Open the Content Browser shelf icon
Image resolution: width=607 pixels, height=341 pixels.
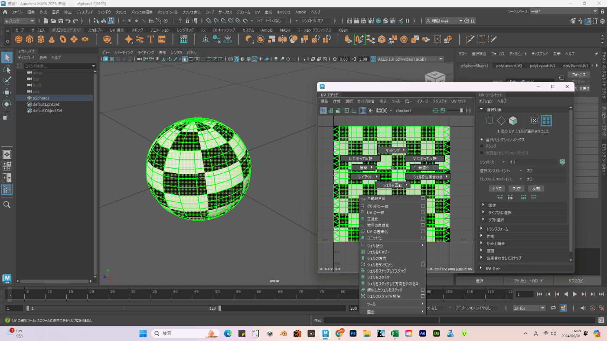point(183,39)
